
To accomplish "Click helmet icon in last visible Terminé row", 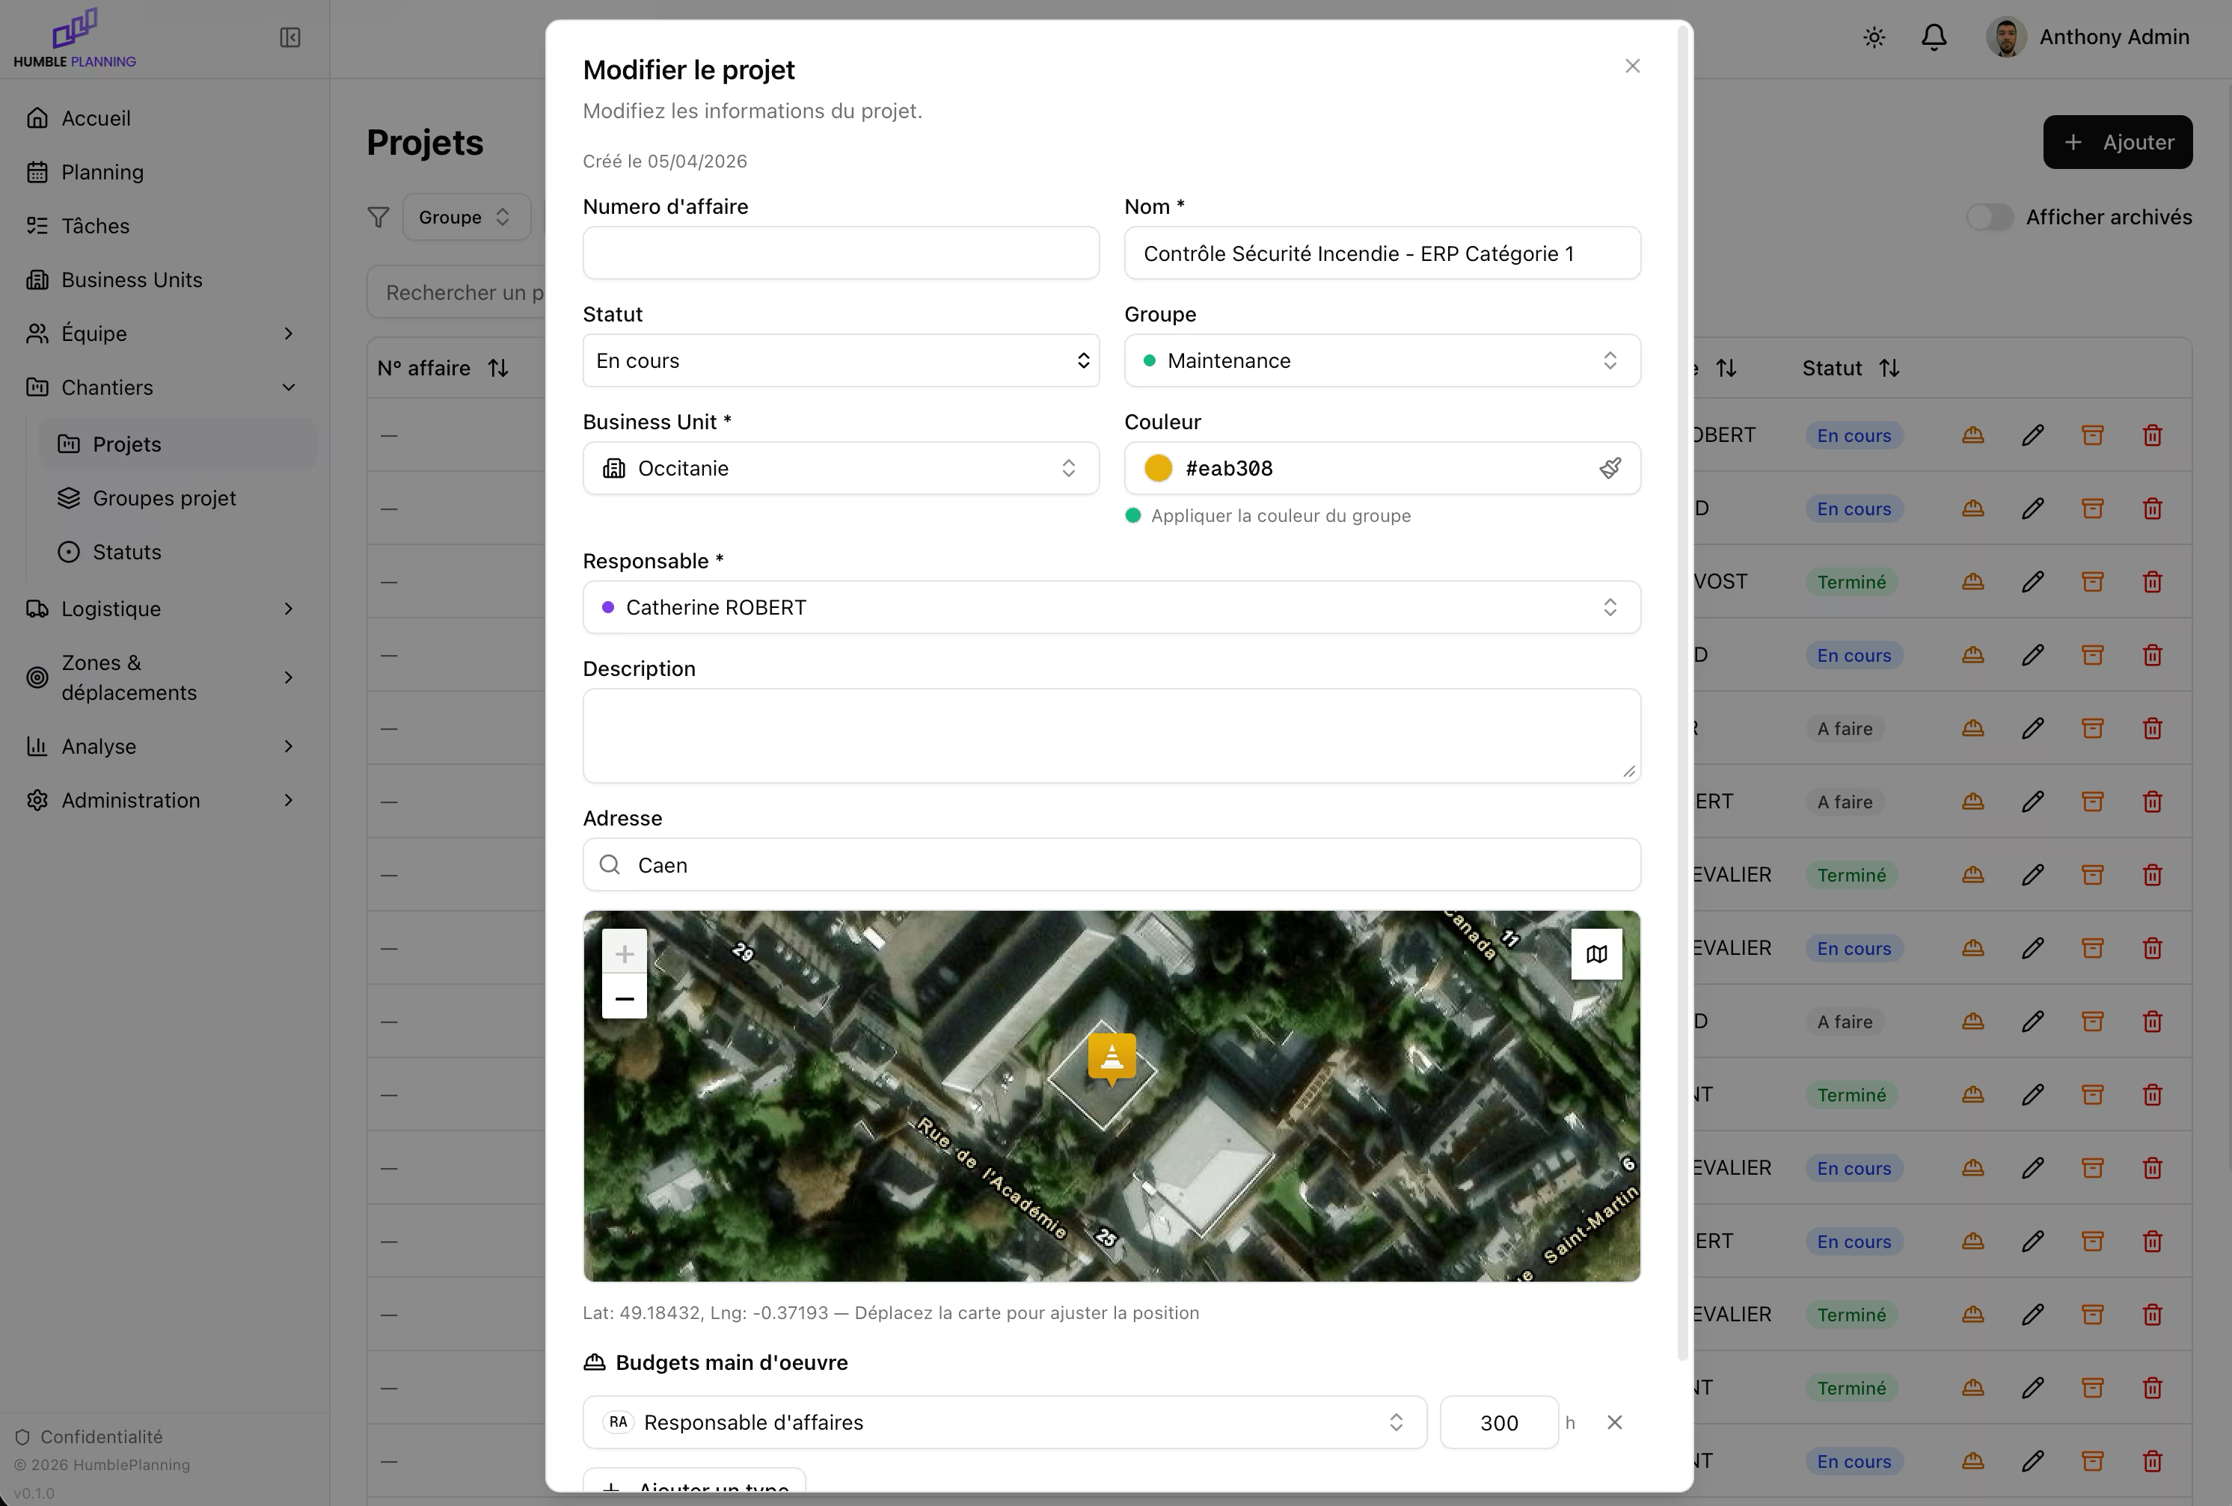I will (1972, 1388).
